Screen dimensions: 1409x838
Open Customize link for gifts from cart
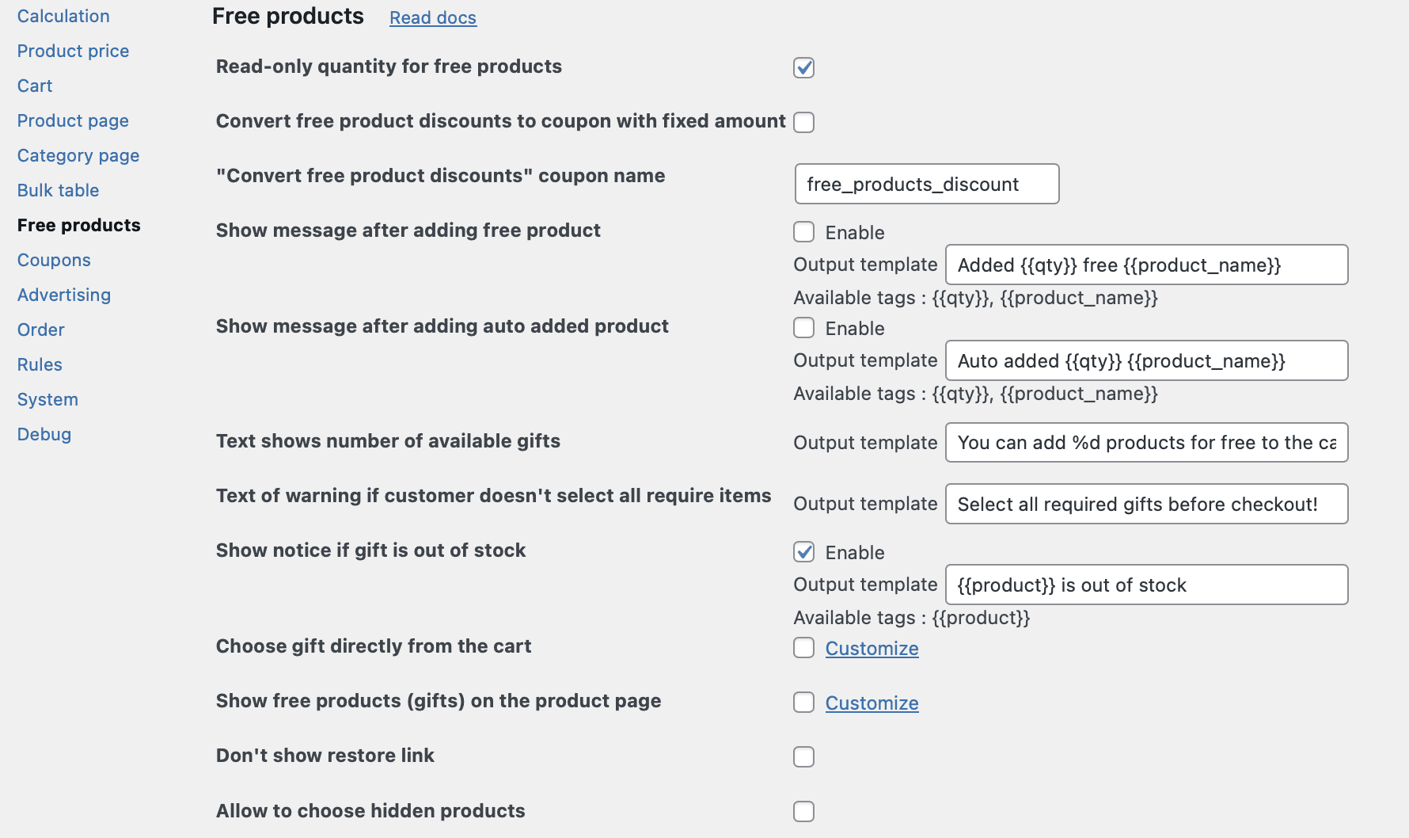[872, 649]
